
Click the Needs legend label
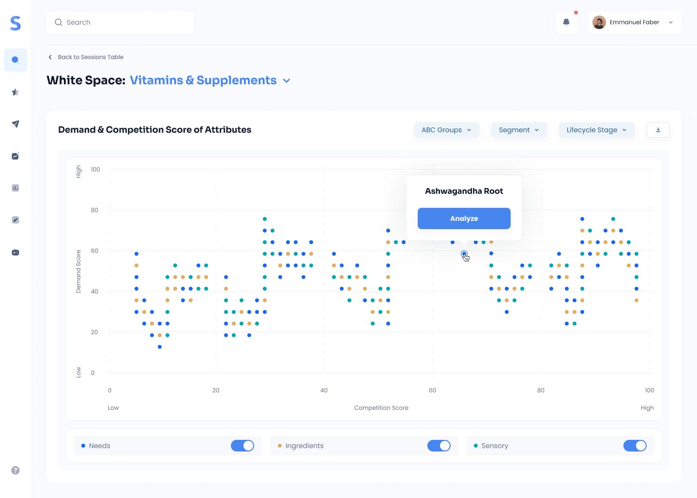[100, 446]
